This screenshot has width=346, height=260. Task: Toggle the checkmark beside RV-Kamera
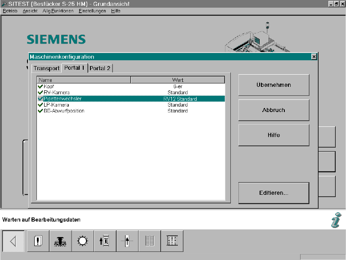tap(40, 92)
